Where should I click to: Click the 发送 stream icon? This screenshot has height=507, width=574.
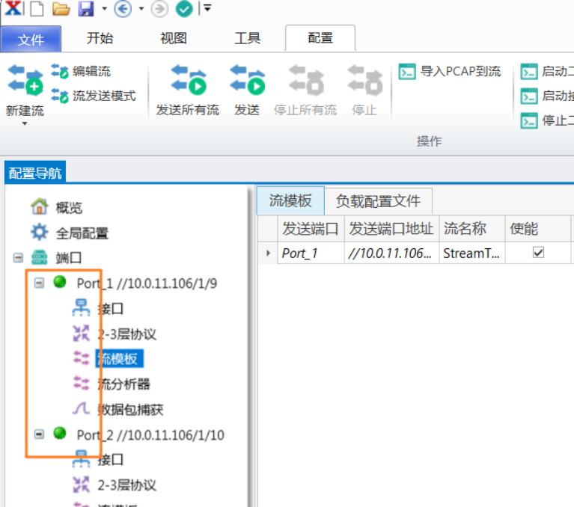247,79
